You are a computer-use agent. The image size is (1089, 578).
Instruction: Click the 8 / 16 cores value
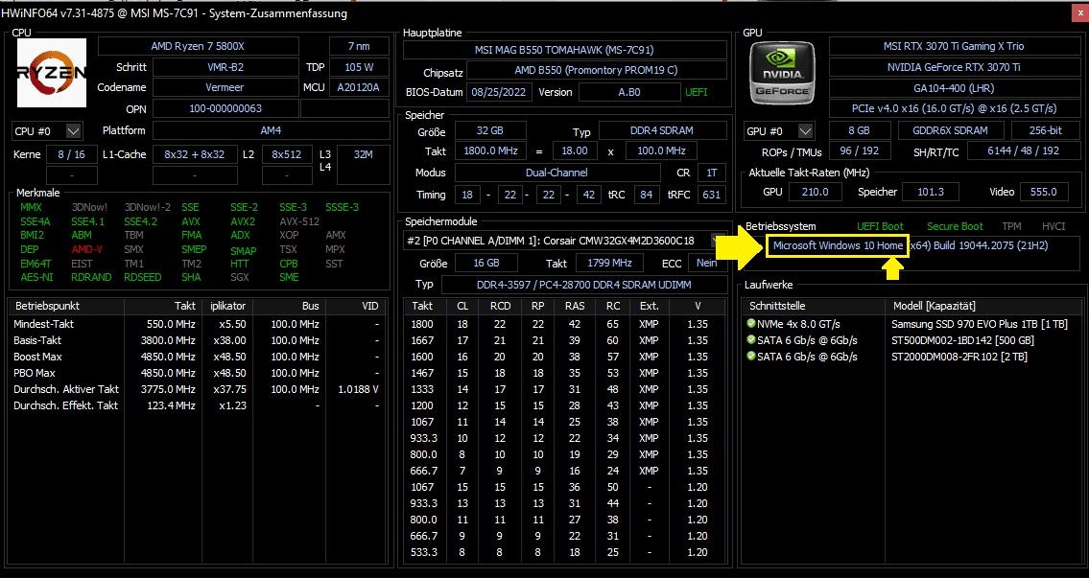[x=72, y=154]
